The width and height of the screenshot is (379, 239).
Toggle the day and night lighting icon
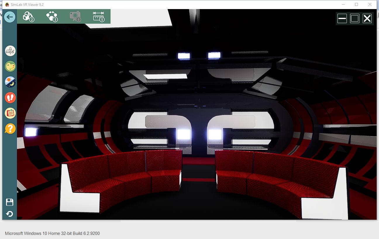10,82
